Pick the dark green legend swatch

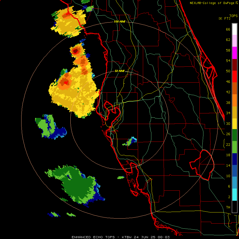point(234,135)
